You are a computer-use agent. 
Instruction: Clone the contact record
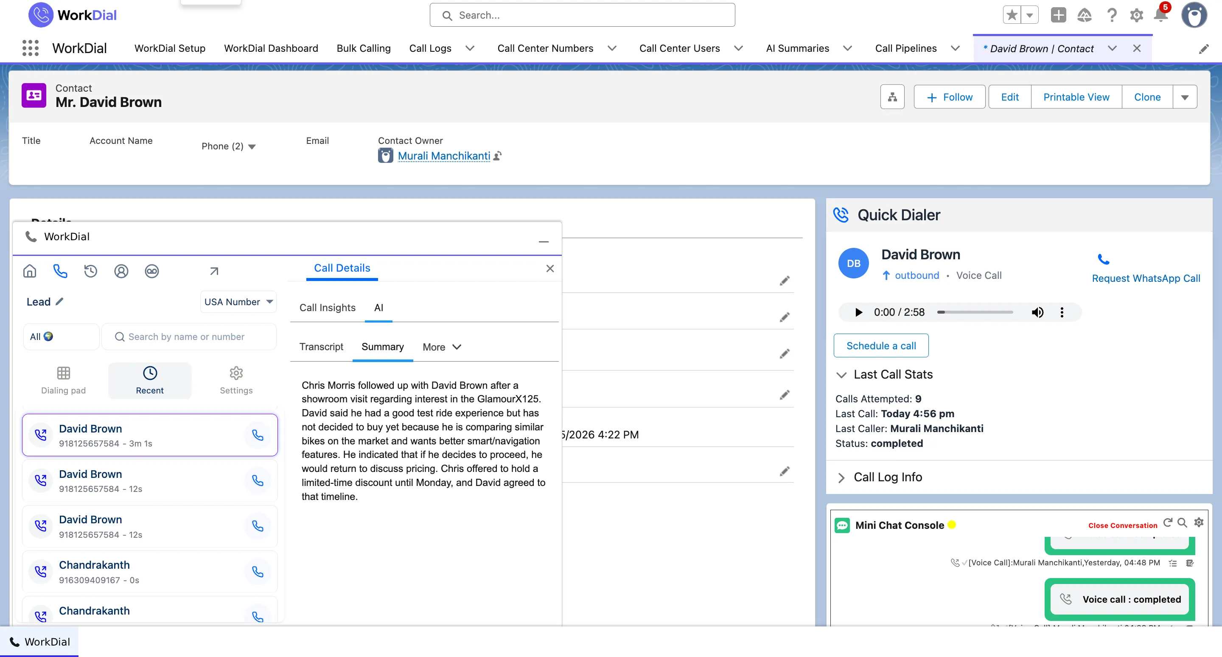(x=1147, y=97)
